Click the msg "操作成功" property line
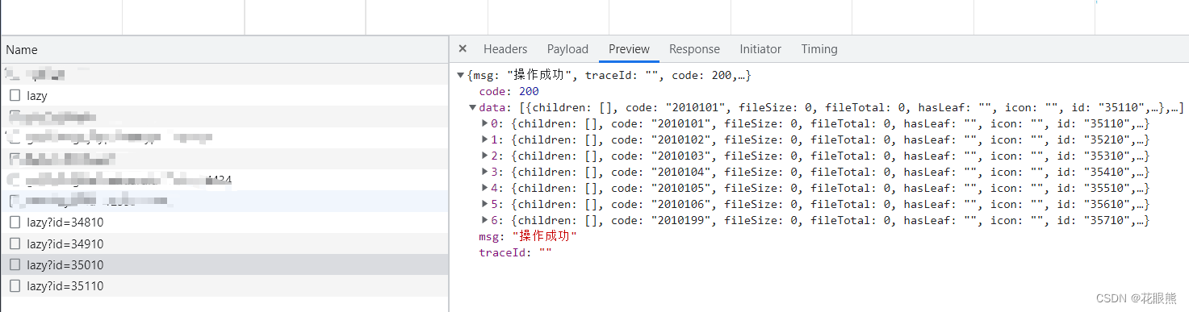This screenshot has height=312, width=1189. pos(528,236)
